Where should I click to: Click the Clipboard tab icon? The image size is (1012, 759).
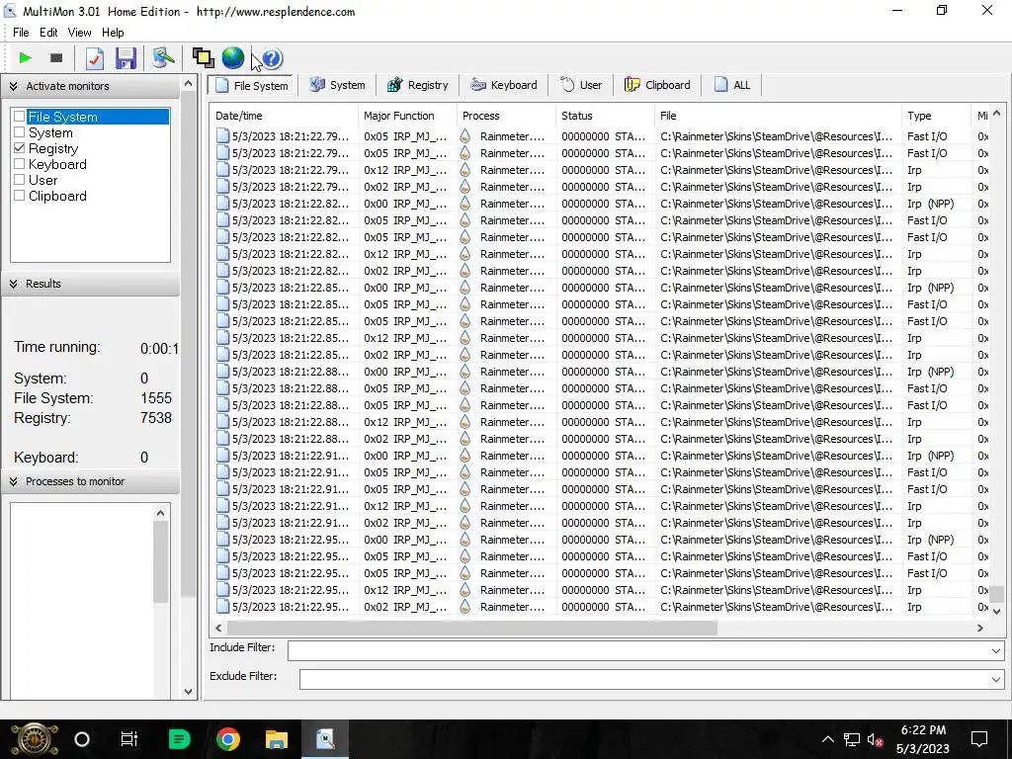[x=632, y=85]
